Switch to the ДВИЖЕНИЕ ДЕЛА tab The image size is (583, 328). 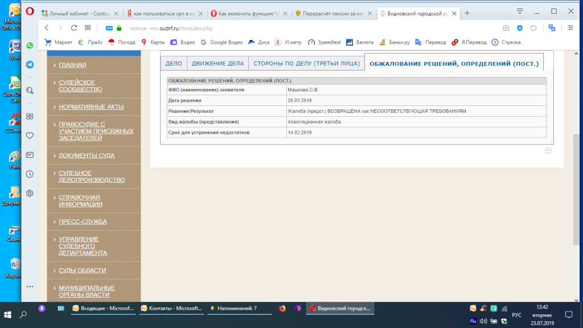[217, 64]
